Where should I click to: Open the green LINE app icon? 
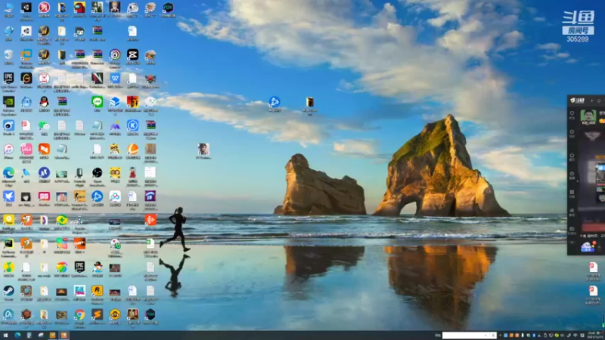pos(98,102)
